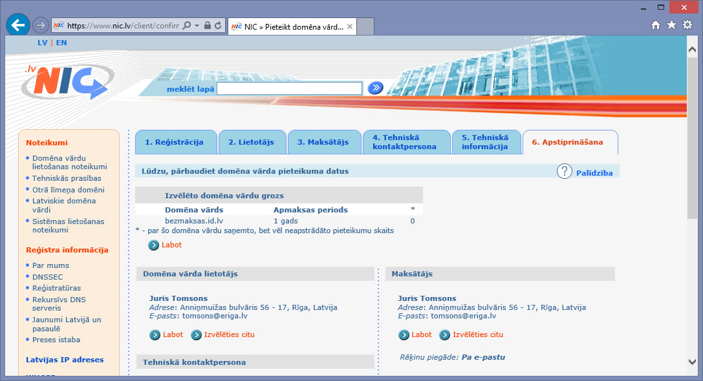The width and height of the screenshot is (703, 381).
Task: Open the IE tools gear icon
Action: 687,25
